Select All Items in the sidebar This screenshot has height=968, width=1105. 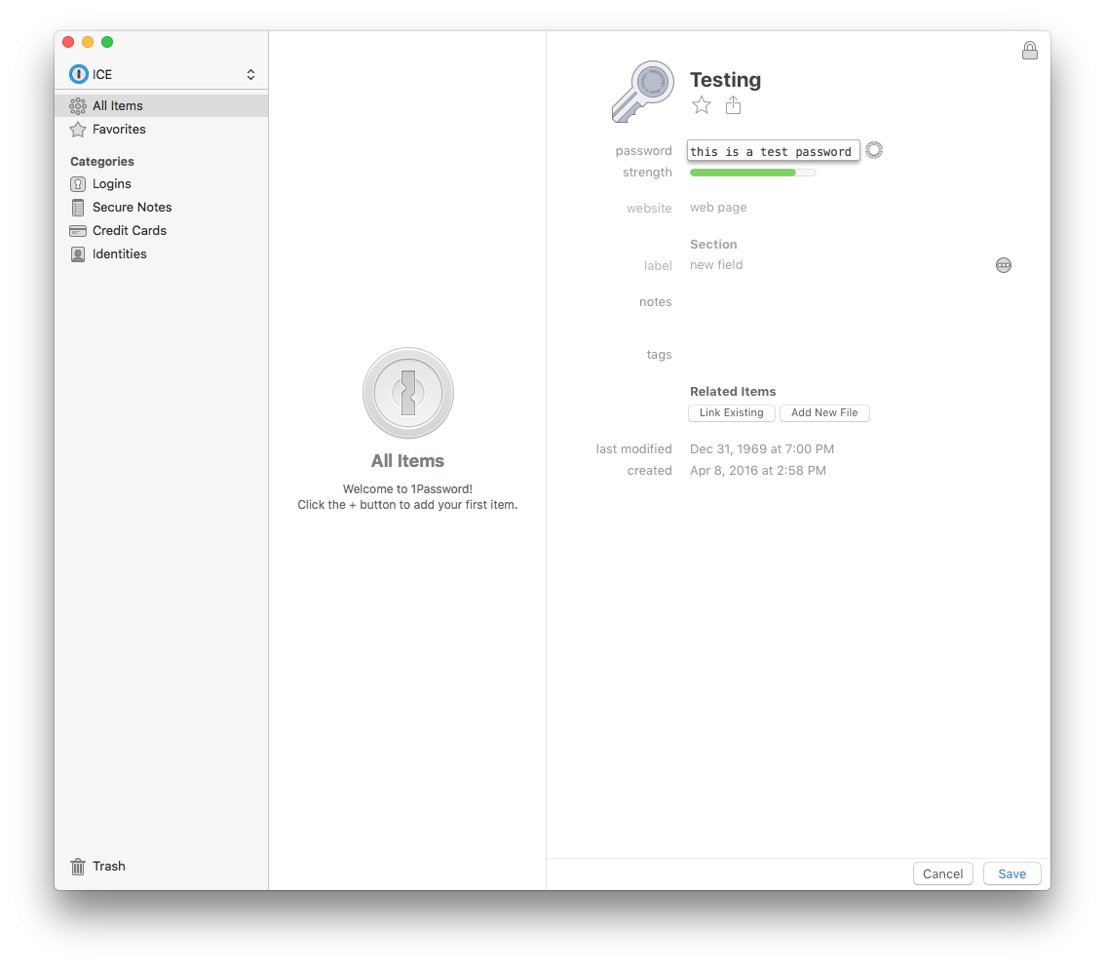tap(162, 105)
